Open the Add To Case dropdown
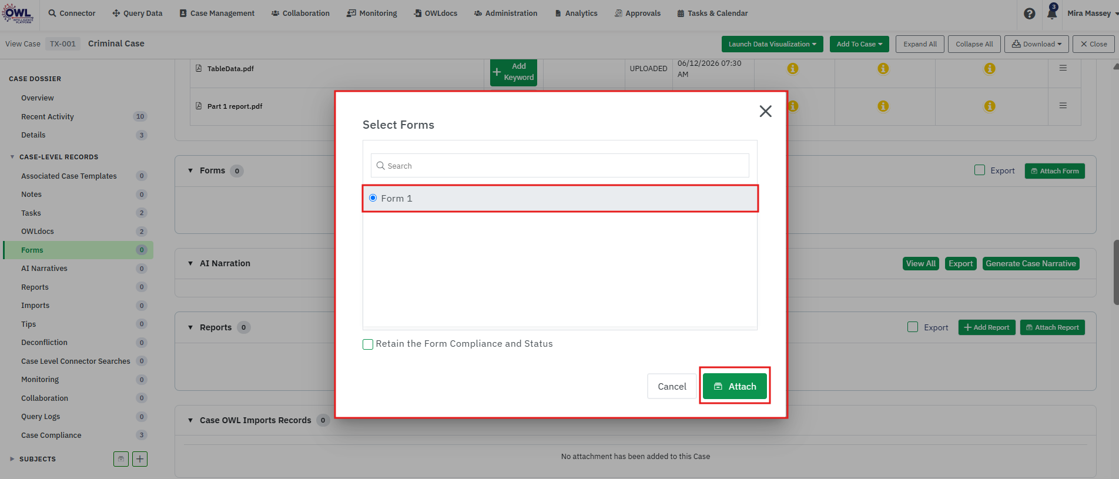This screenshot has height=479, width=1119. [859, 44]
